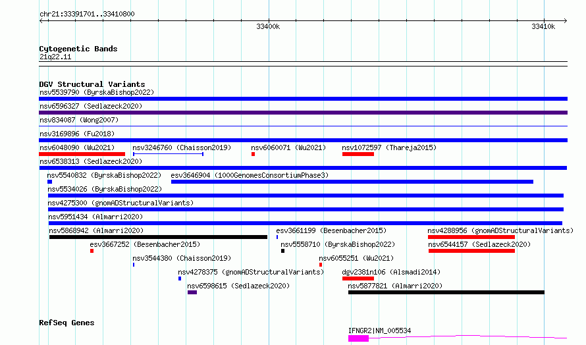This screenshot has width=586, height=345.
Task: Click esv3661199 (Besenbacher2015) label
Action: click(331, 230)
